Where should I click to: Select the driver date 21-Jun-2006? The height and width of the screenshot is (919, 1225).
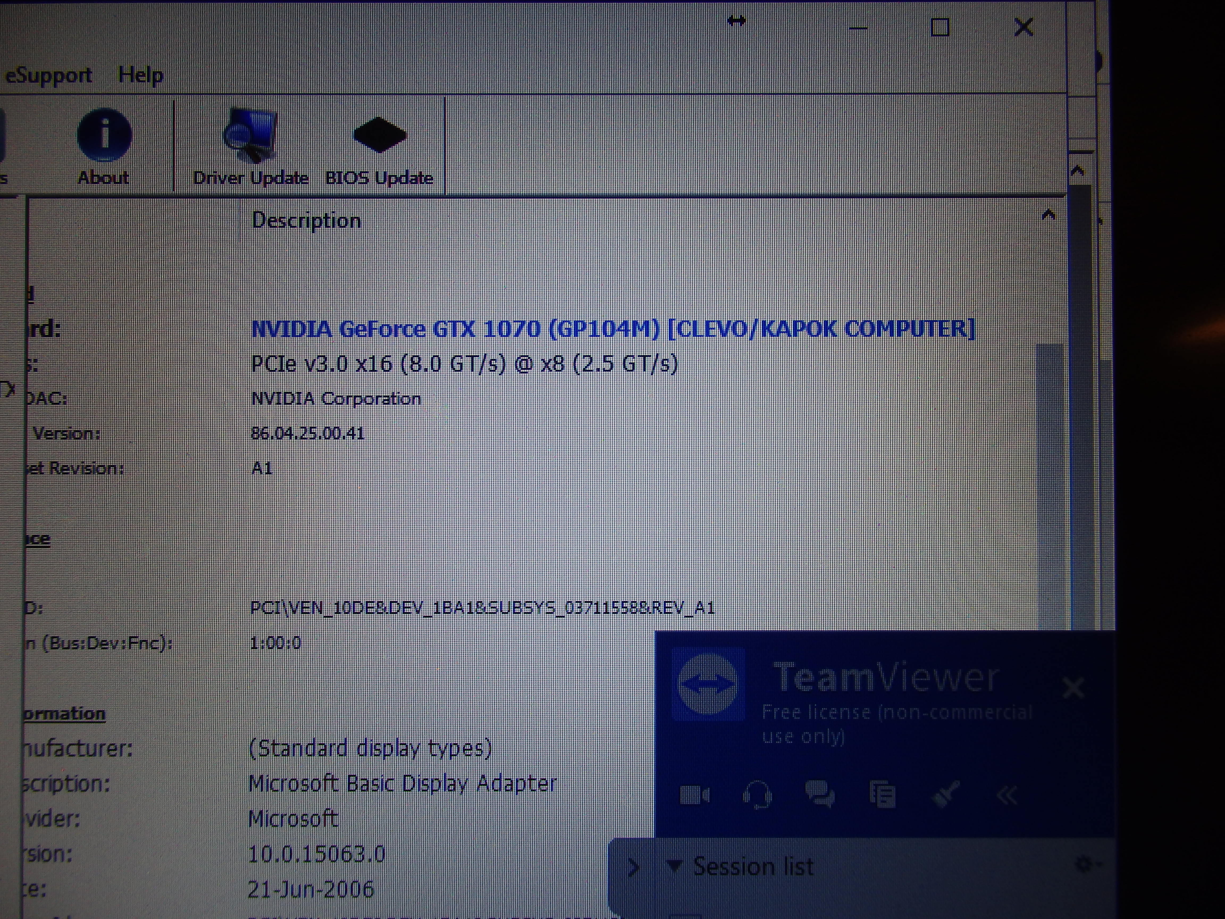311,889
